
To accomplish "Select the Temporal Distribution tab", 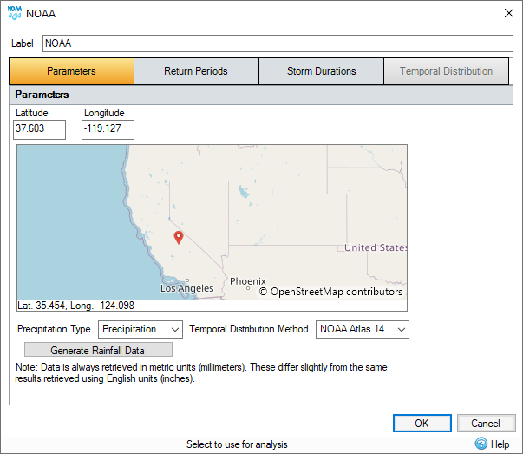I will (447, 71).
